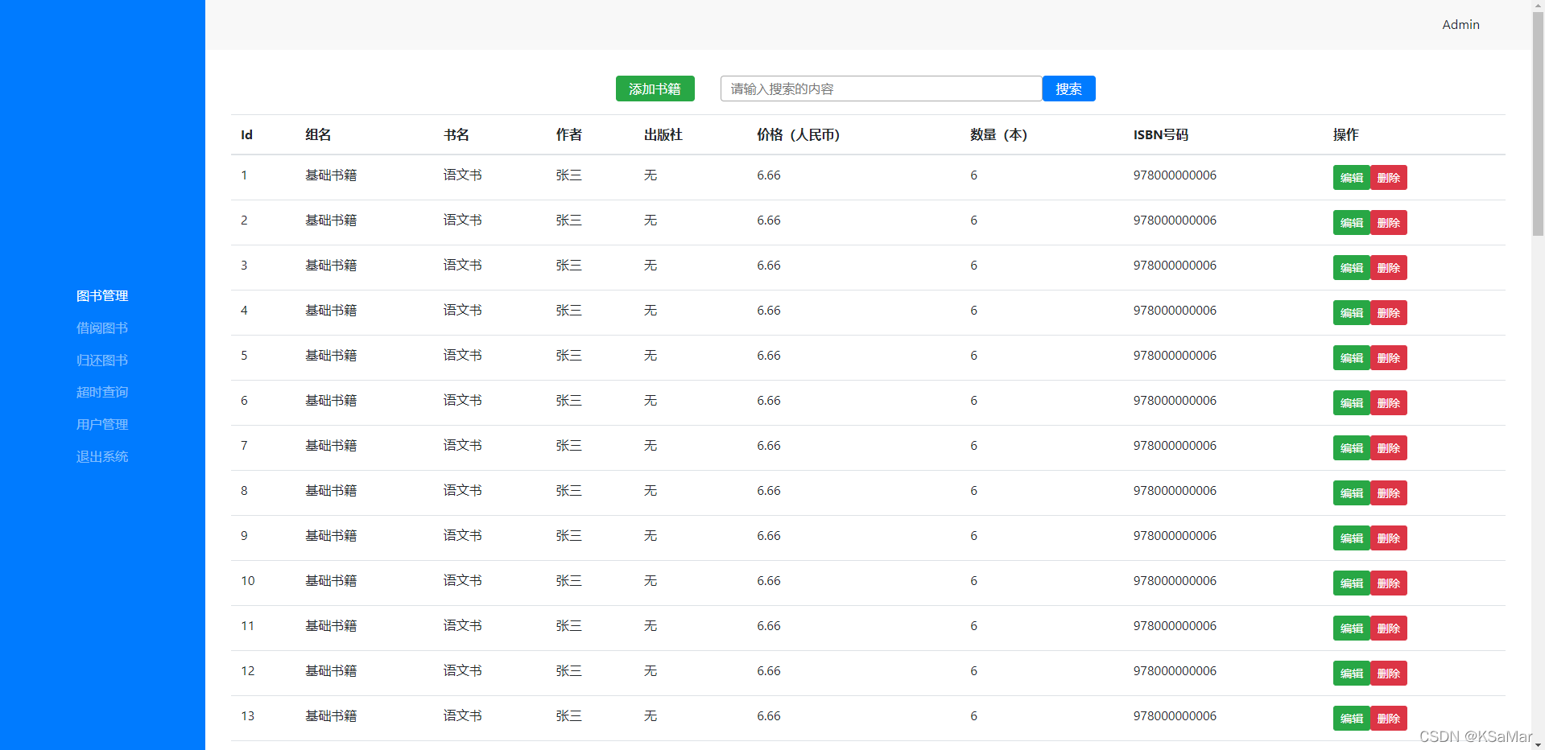Edit book row with Id 10

1352,583
